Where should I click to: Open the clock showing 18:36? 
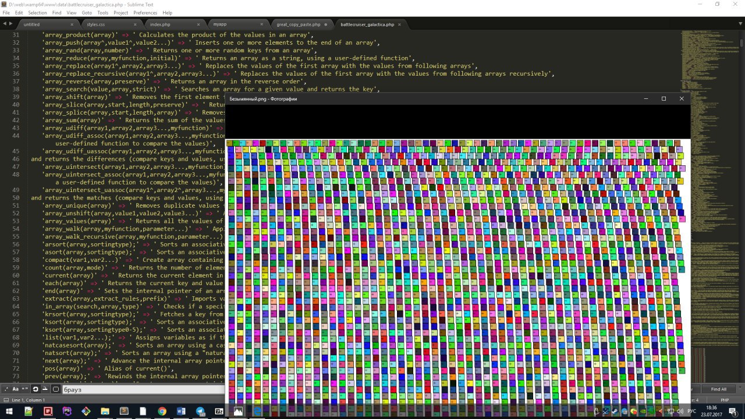[711, 411]
